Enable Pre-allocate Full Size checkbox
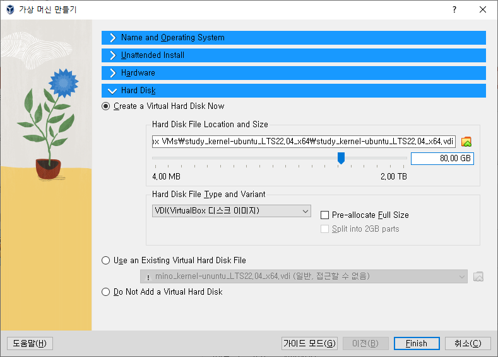 pos(325,215)
